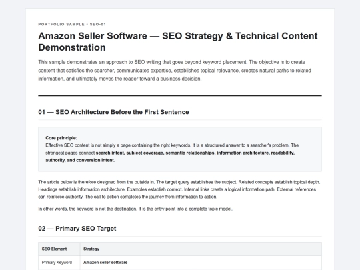Click the intro paragraph beginning 'This sample demonstrates'
360x270 pixels.
click(175, 71)
